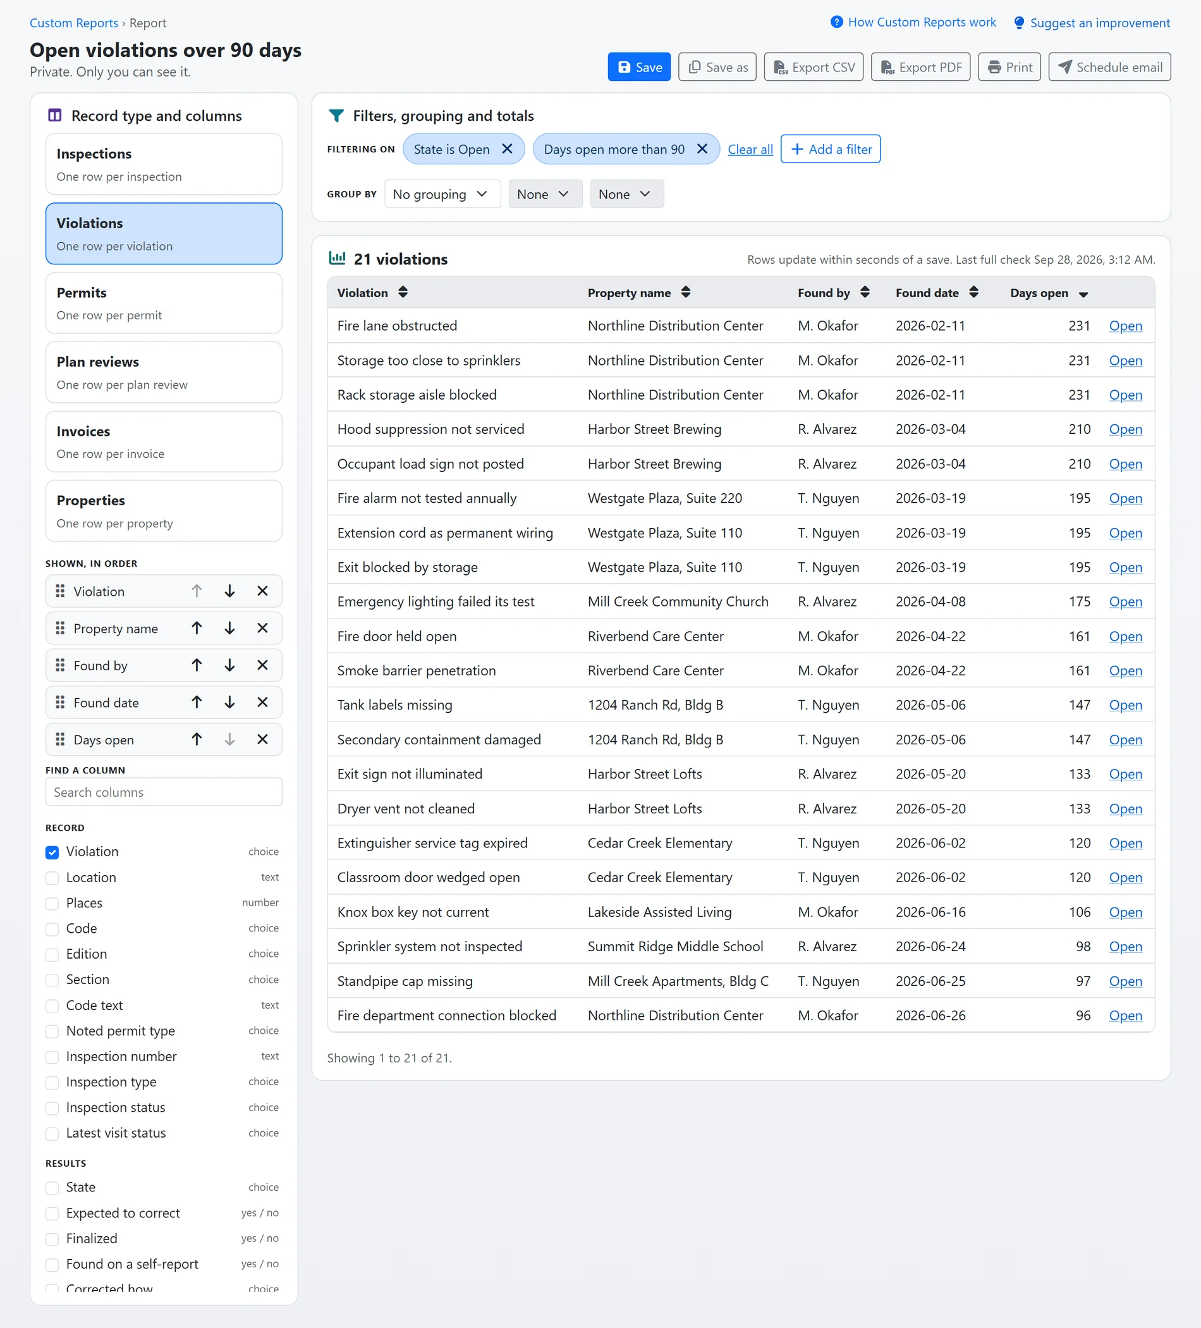
Task: Print the report
Action: pos(1009,66)
